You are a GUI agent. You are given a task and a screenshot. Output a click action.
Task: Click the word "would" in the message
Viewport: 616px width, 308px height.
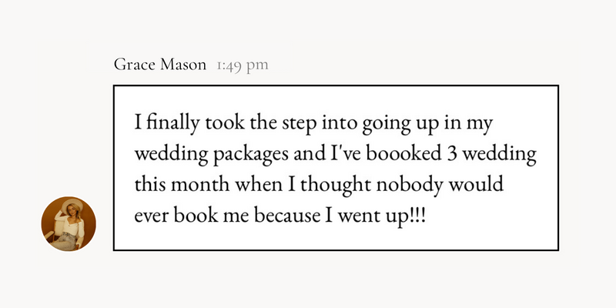click(x=477, y=185)
